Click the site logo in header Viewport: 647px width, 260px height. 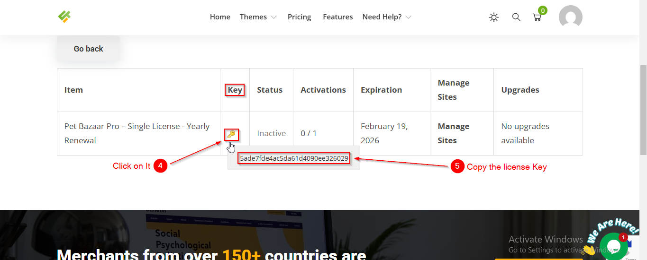64,17
